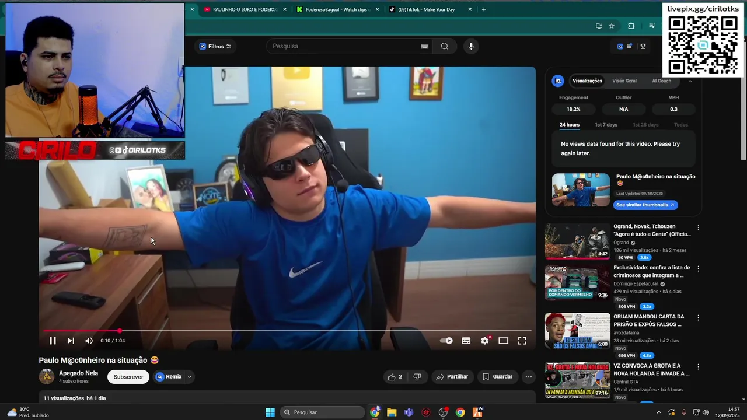Screen dimensions: 747x420
Task: Mute the video volume speaker icon
Action: click(x=89, y=341)
